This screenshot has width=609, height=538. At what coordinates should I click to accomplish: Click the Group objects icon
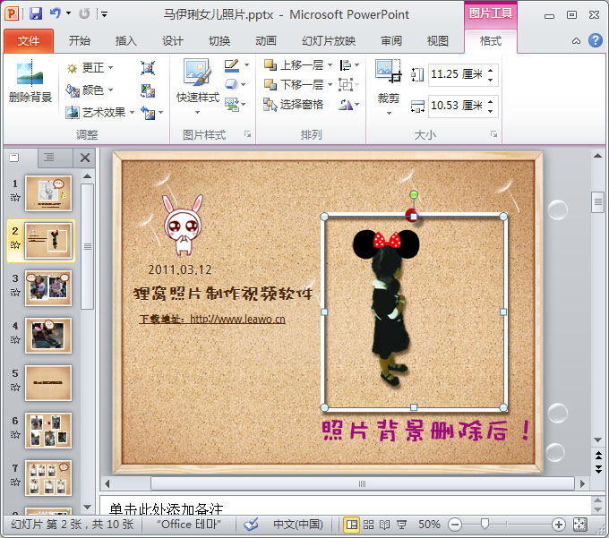345,84
